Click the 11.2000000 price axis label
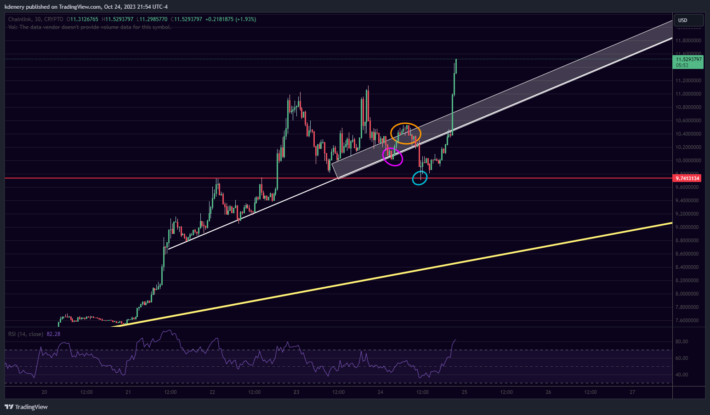The image size is (710, 415). [x=688, y=80]
